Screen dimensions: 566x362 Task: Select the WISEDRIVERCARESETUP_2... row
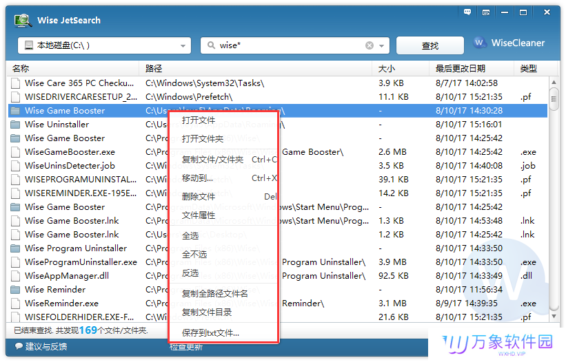click(x=278, y=97)
